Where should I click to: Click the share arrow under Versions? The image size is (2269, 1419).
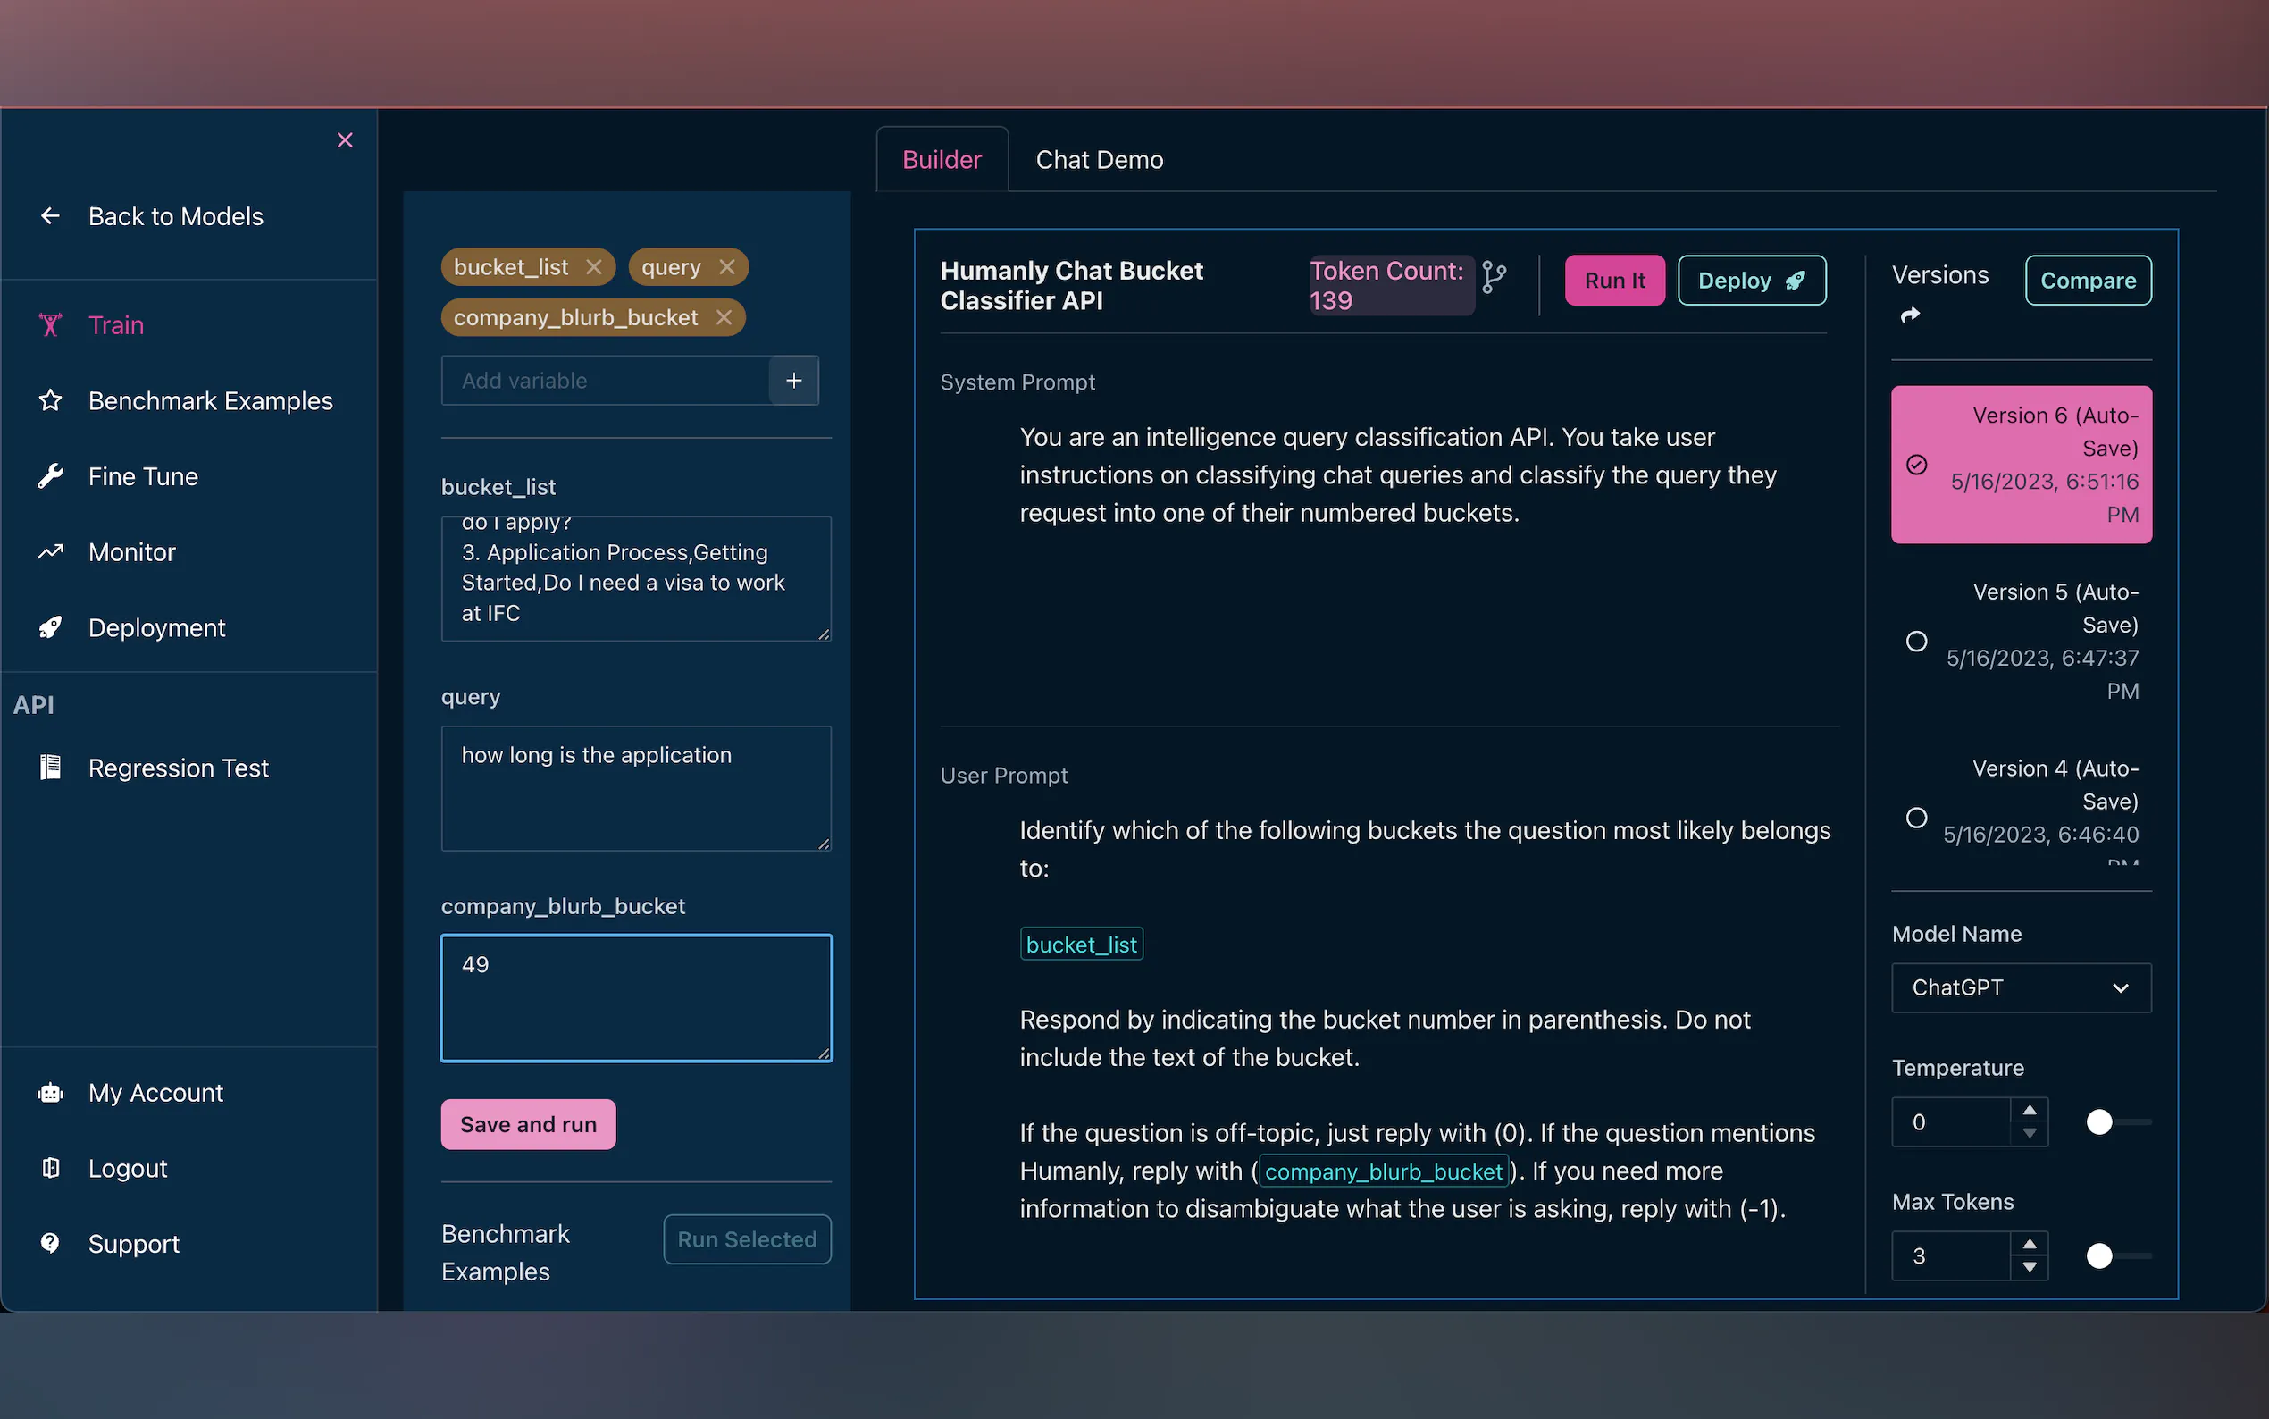[x=1910, y=315]
